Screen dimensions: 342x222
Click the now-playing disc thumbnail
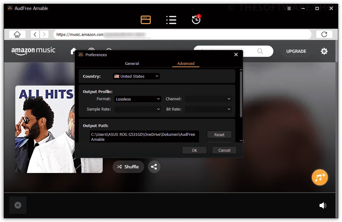(x=18, y=205)
